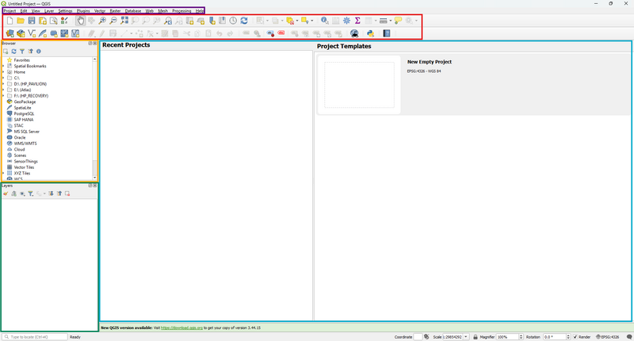Select the Identify Features info tool

tap(324, 21)
